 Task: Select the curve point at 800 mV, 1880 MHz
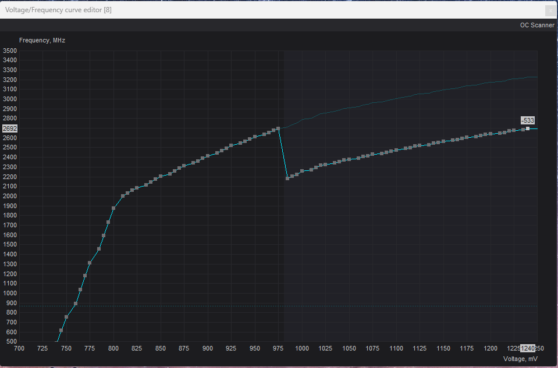click(113, 208)
